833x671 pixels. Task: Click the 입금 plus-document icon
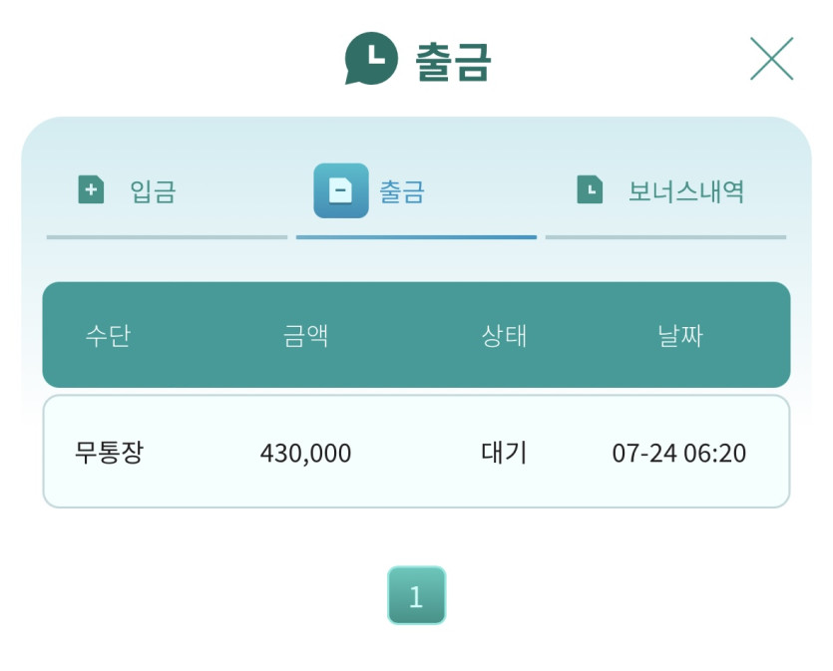tap(91, 189)
